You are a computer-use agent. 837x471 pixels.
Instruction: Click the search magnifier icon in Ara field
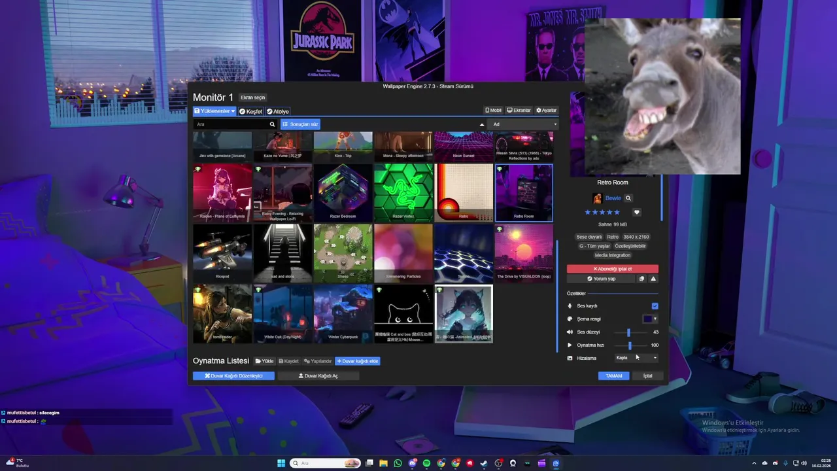click(272, 124)
